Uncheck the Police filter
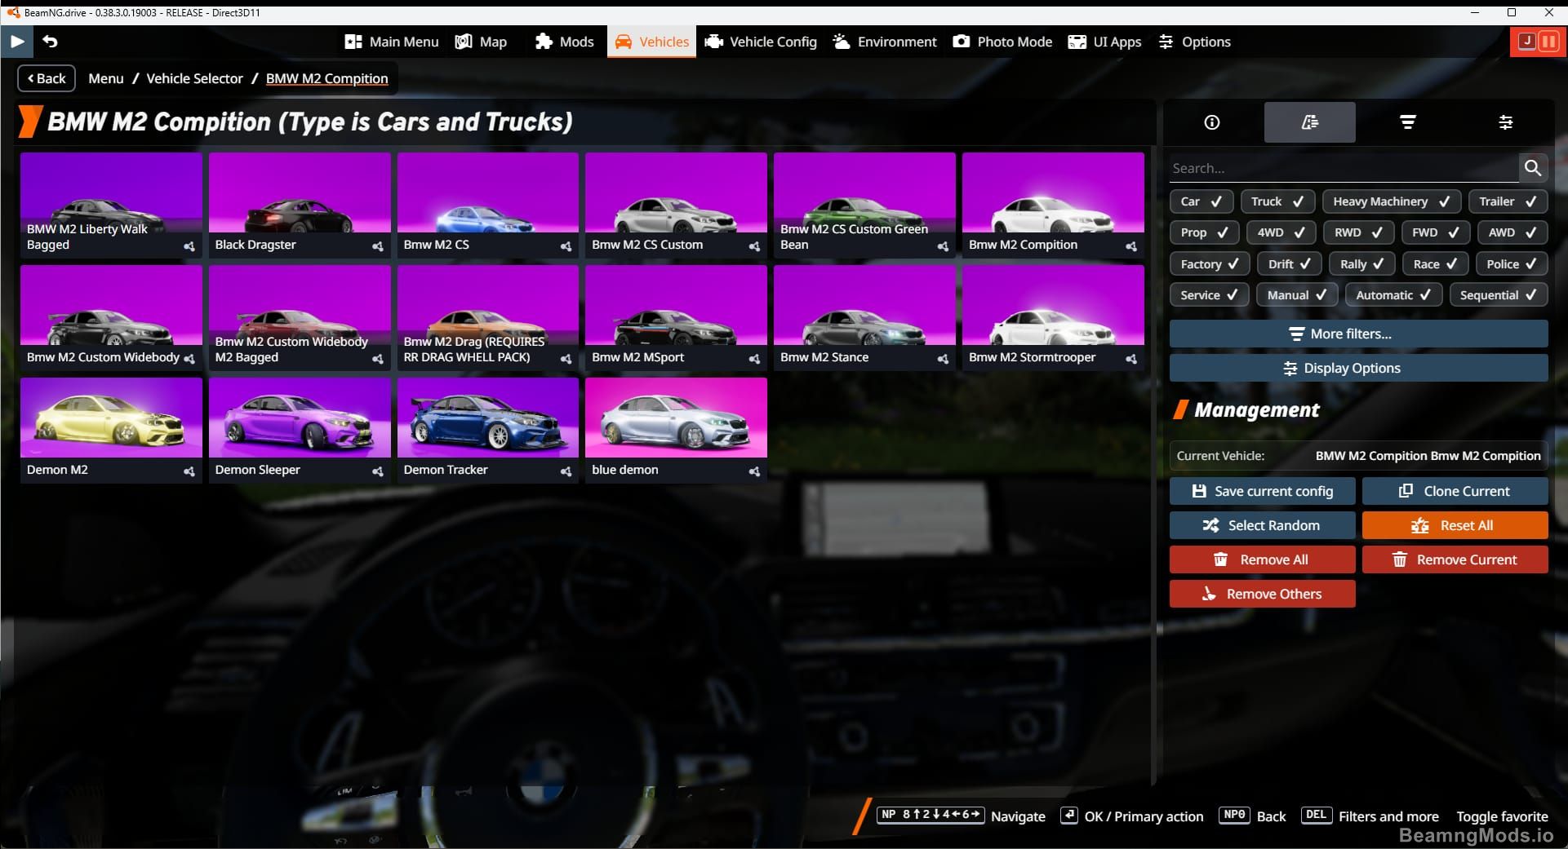Viewport: 1568px width, 849px height. [x=1511, y=263]
